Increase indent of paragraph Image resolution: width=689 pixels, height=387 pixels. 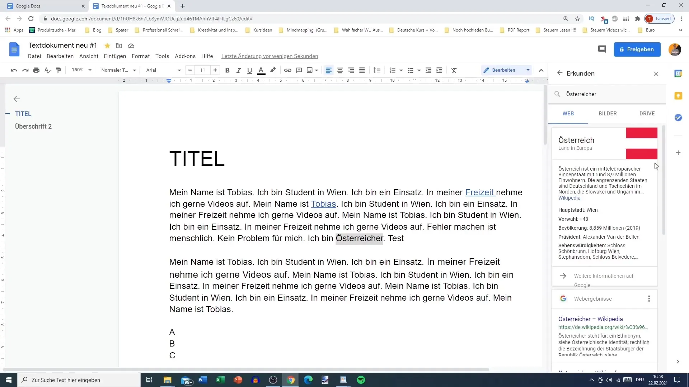[x=439, y=70]
